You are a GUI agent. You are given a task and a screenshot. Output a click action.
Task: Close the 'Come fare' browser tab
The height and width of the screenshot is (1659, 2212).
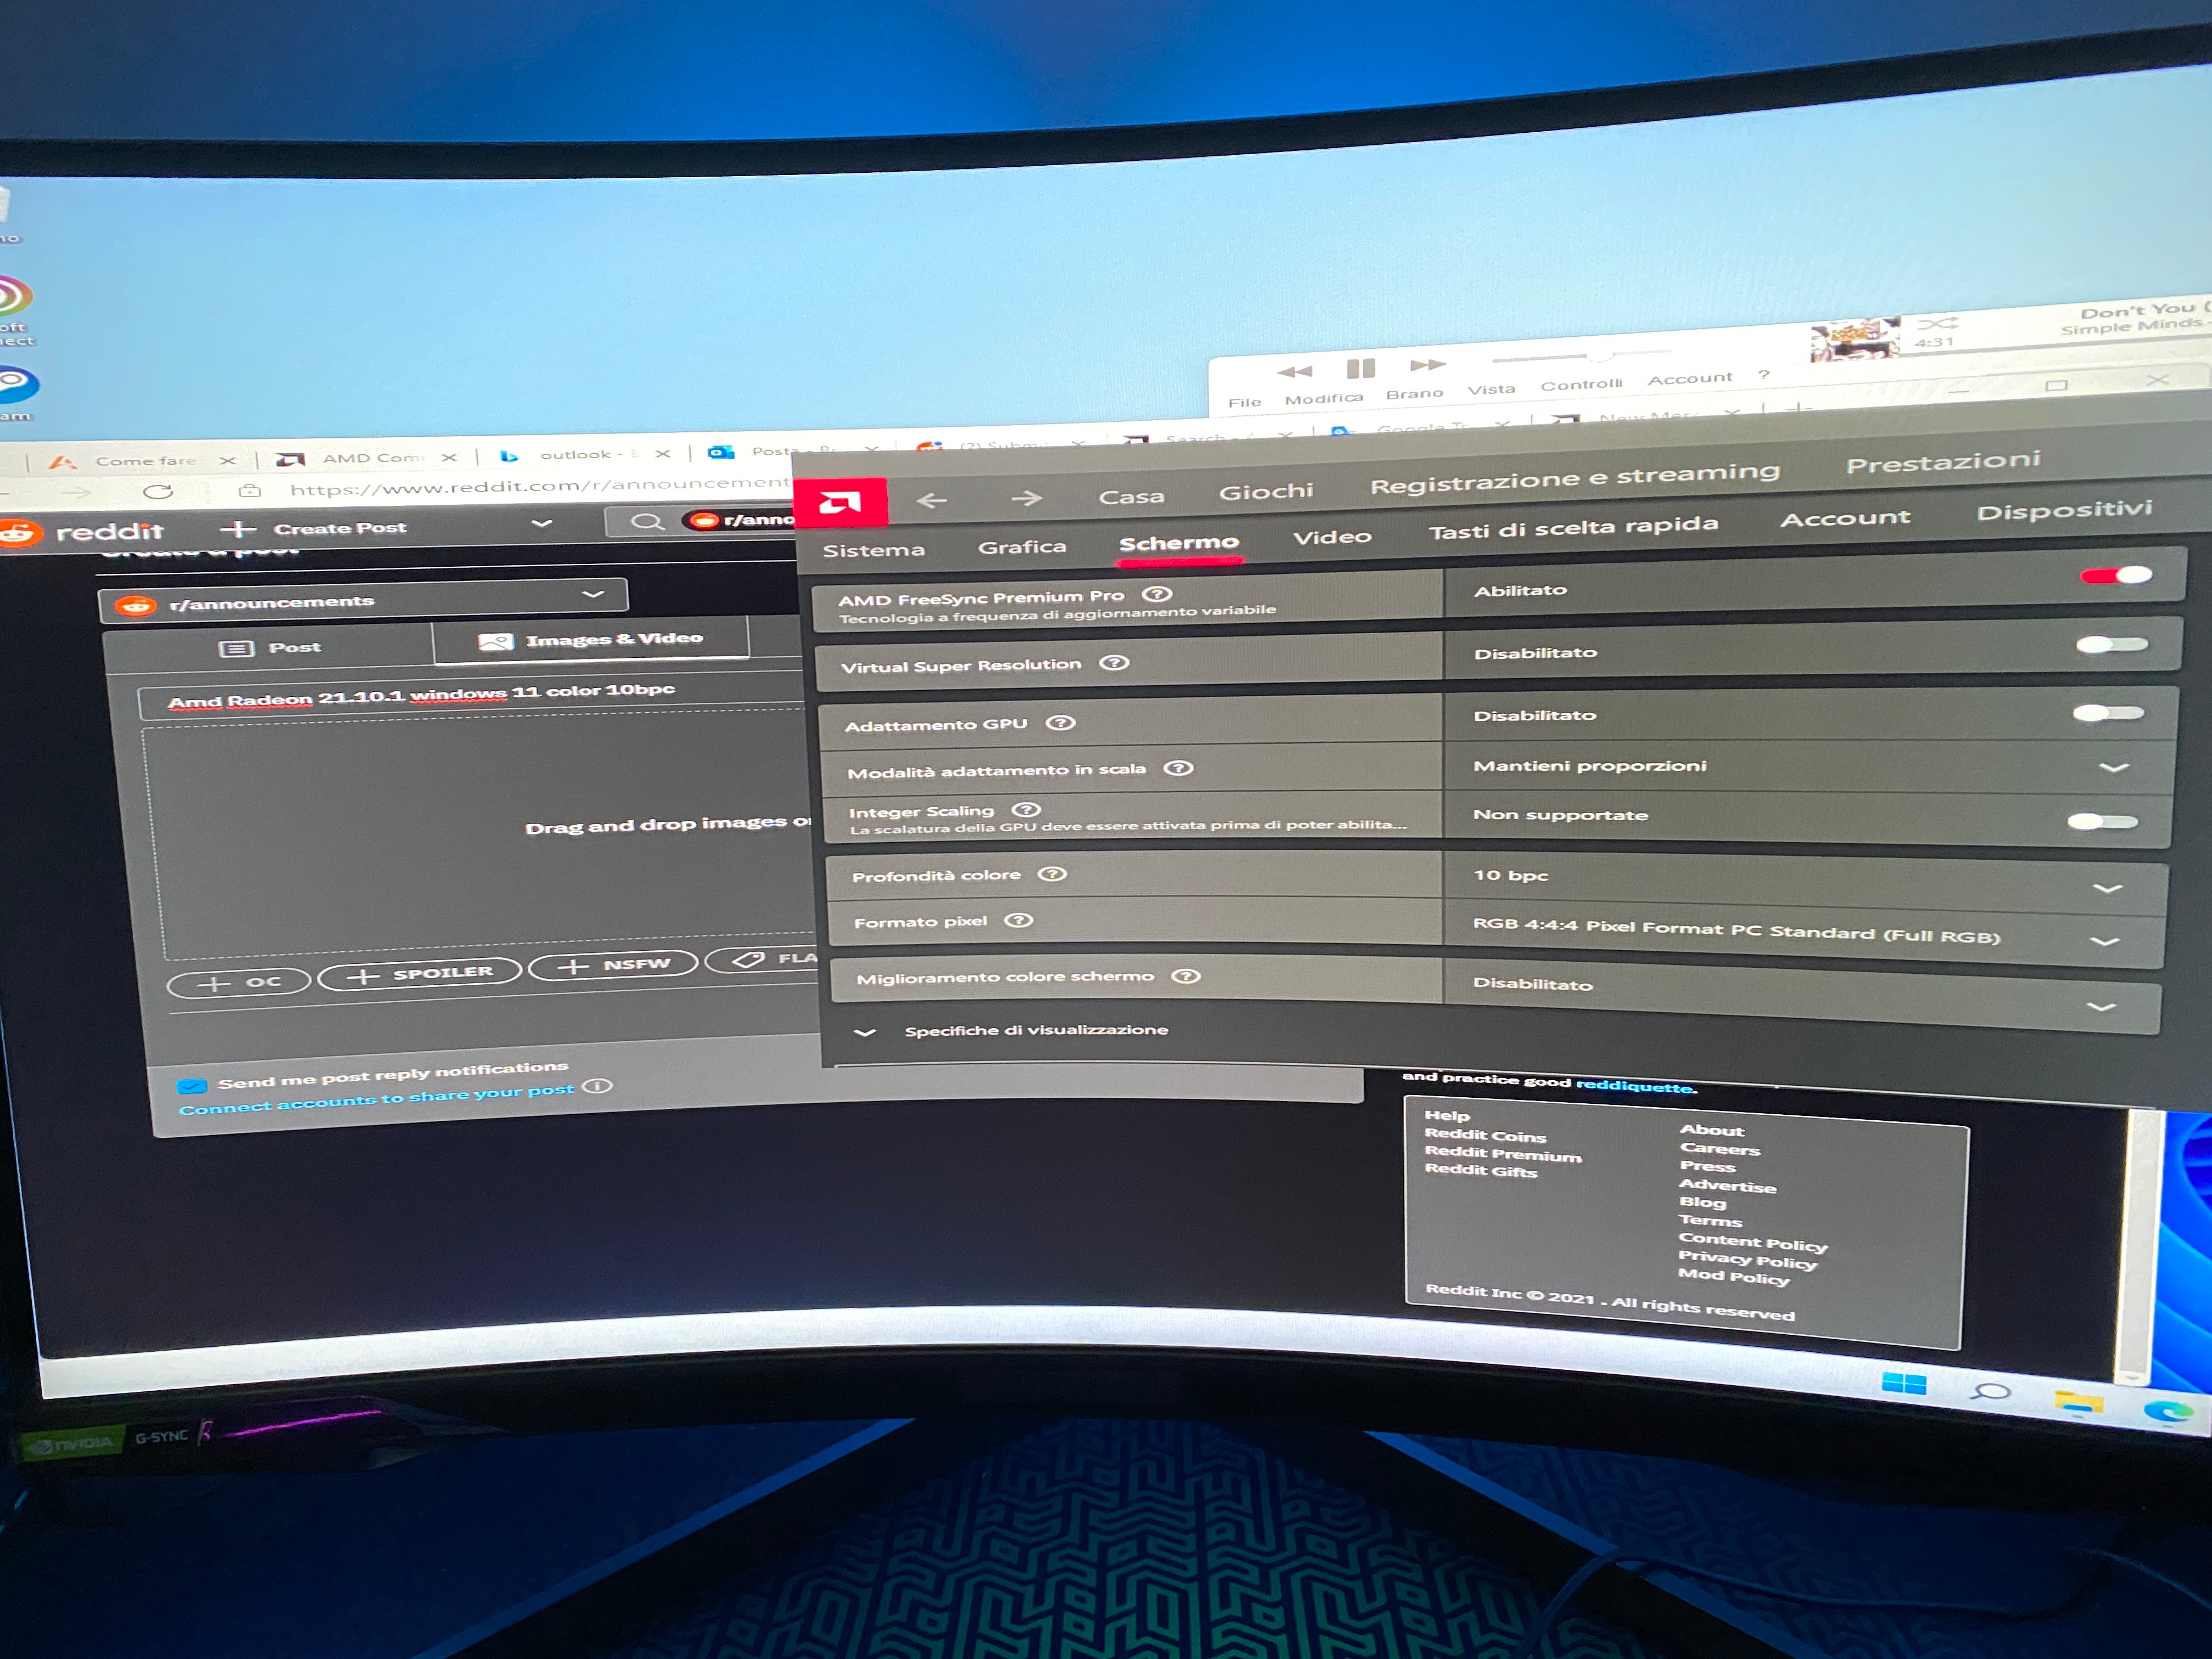tap(228, 460)
